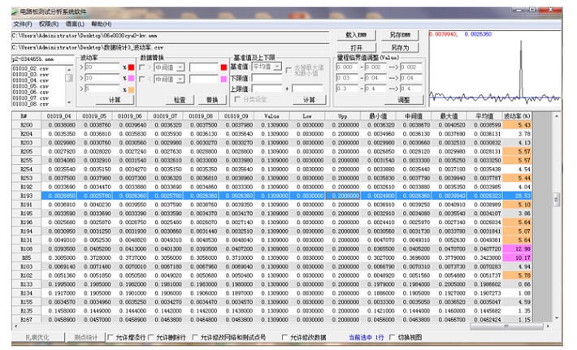This screenshot has height=350, width=577.
Task: Enable the 允许修改网络和测试点号 checkbox
Action: tap(195, 337)
